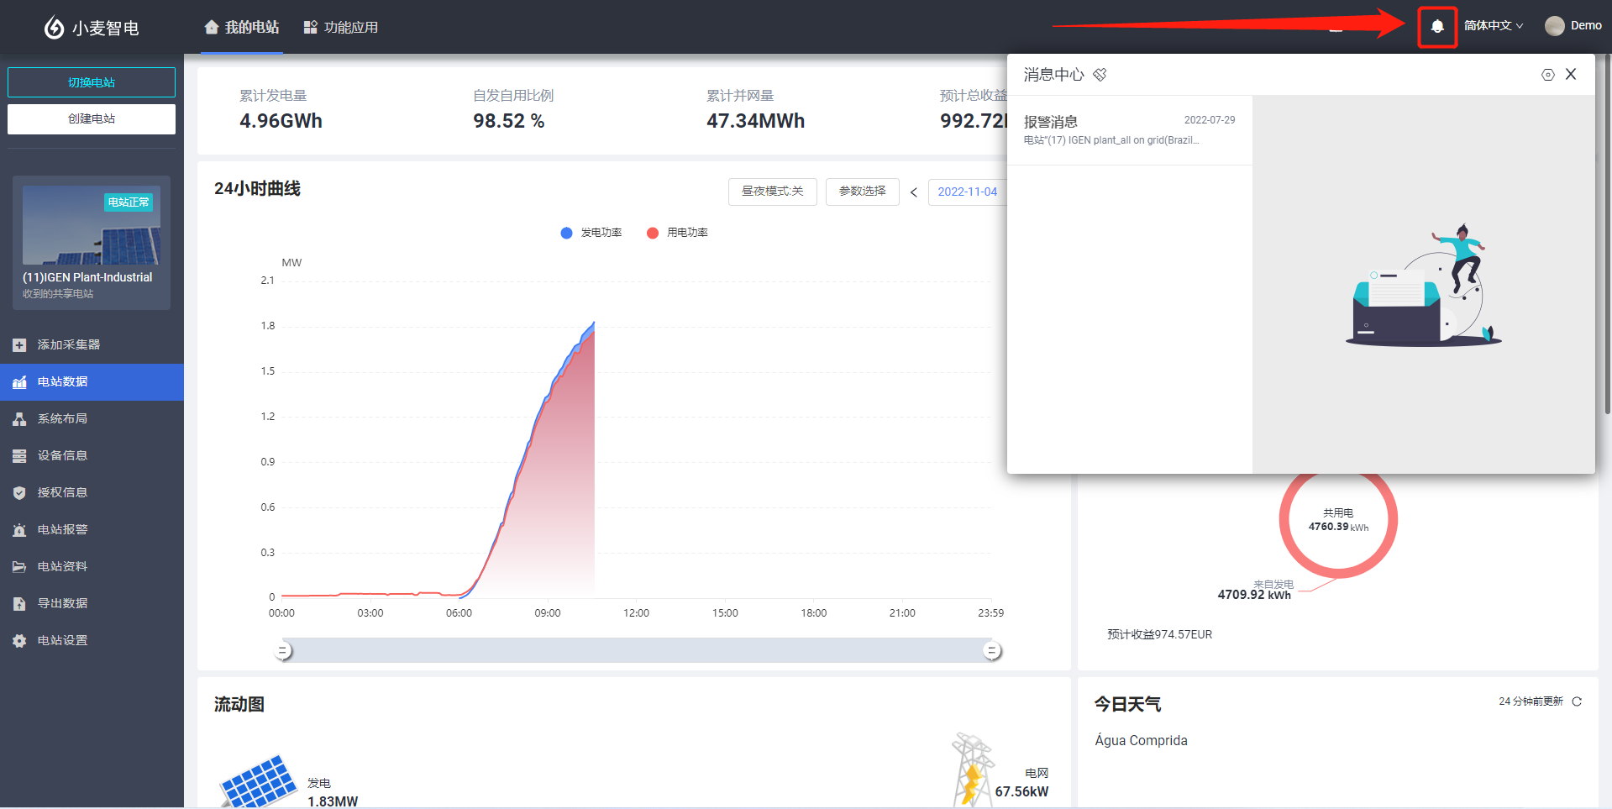Image resolution: width=1612 pixels, height=809 pixels.
Task: Open the Demo user menu
Action: pyautogui.click(x=1573, y=26)
